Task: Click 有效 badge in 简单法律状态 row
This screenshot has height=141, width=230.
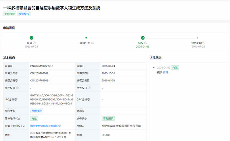Action: 34,119
